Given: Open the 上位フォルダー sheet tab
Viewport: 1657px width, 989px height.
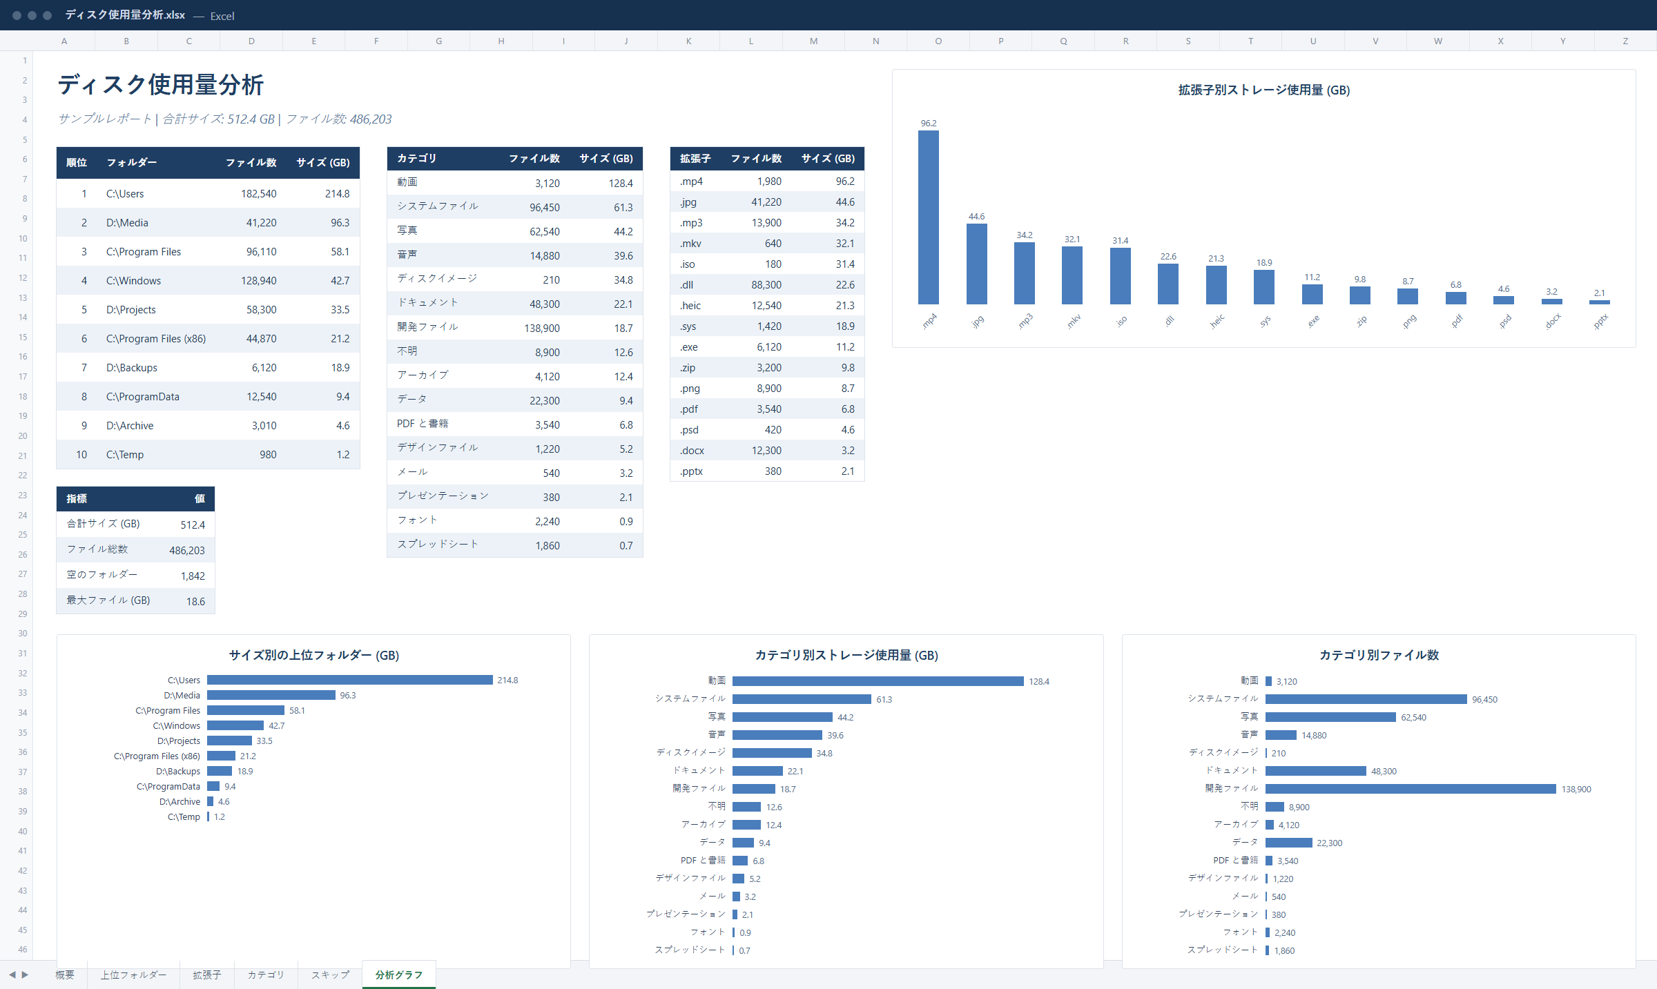Looking at the screenshot, I should point(133,975).
